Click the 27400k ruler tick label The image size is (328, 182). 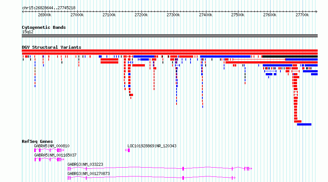tap(206, 15)
